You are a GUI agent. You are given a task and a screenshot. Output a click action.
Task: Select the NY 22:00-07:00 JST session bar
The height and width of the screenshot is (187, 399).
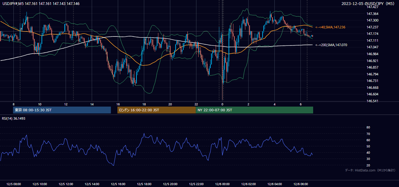click(254, 110)
